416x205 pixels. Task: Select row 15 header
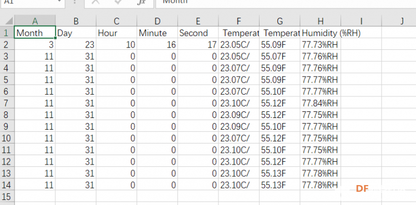click(x=7, y=197)
